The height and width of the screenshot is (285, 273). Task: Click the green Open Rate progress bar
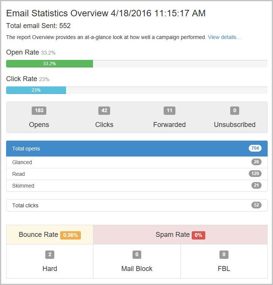tap(49, 64)
